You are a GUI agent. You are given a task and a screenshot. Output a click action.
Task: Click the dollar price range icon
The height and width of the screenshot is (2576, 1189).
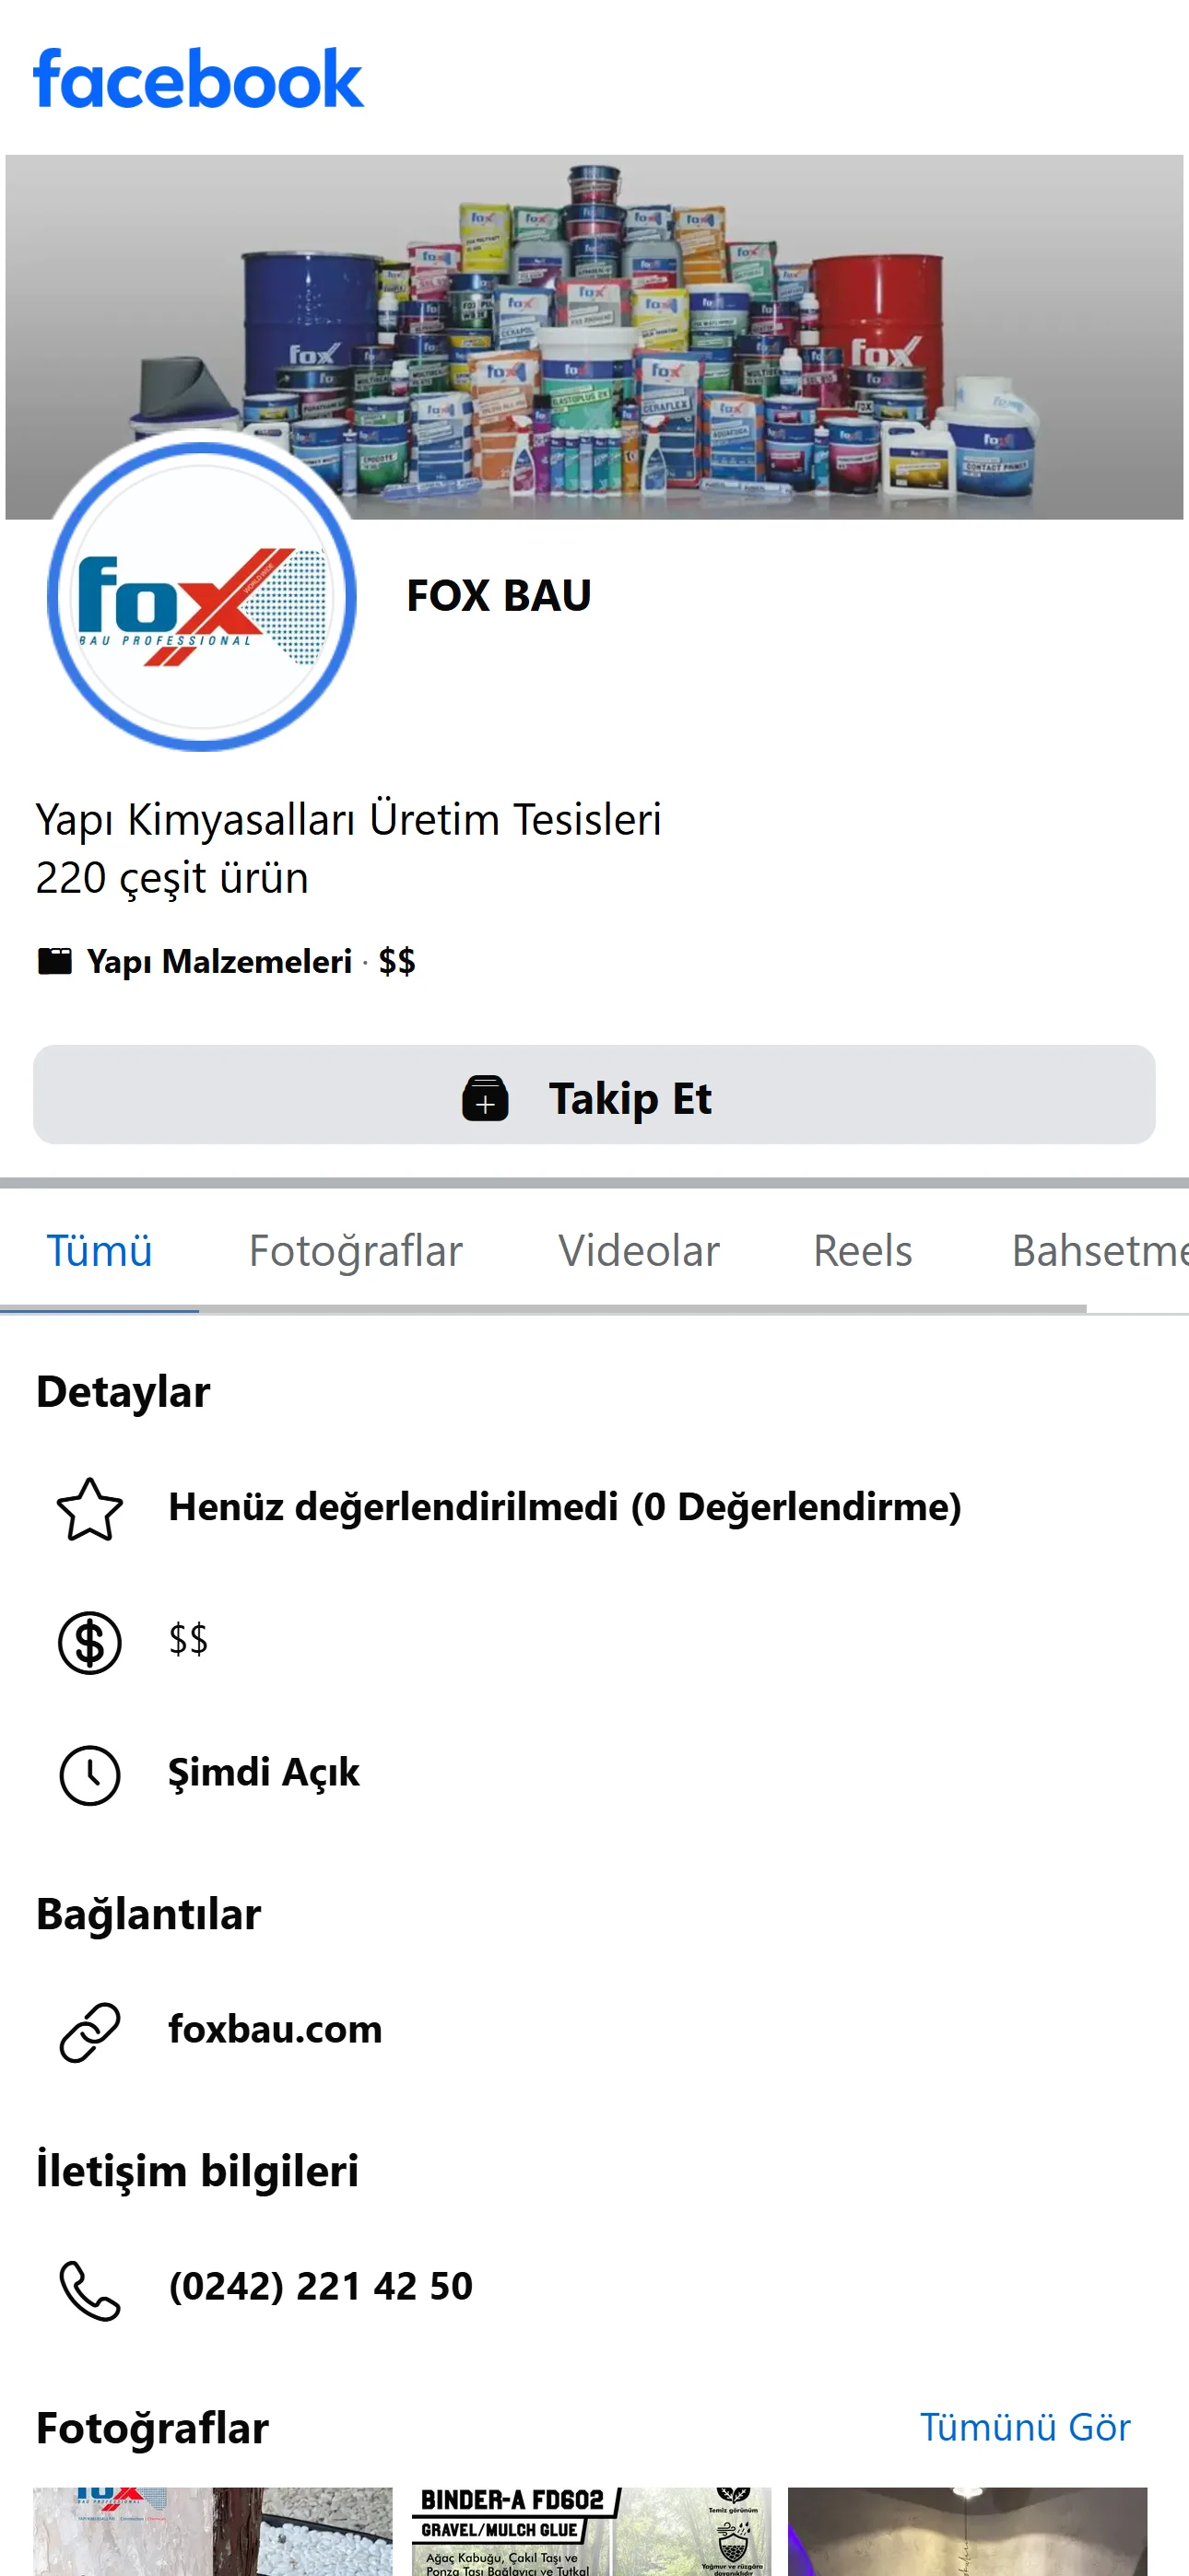click(90, 1642)
